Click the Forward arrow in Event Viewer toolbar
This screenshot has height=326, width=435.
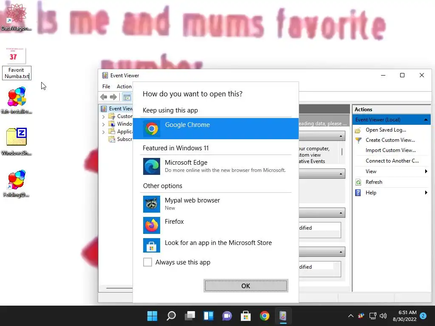click(x=113, y=97)
